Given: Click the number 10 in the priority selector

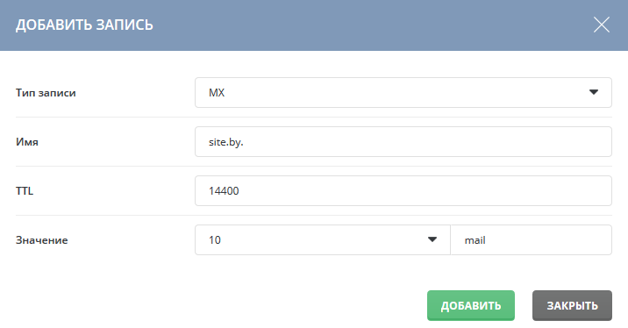Looking at the screenshot, I should click(215, 240).
